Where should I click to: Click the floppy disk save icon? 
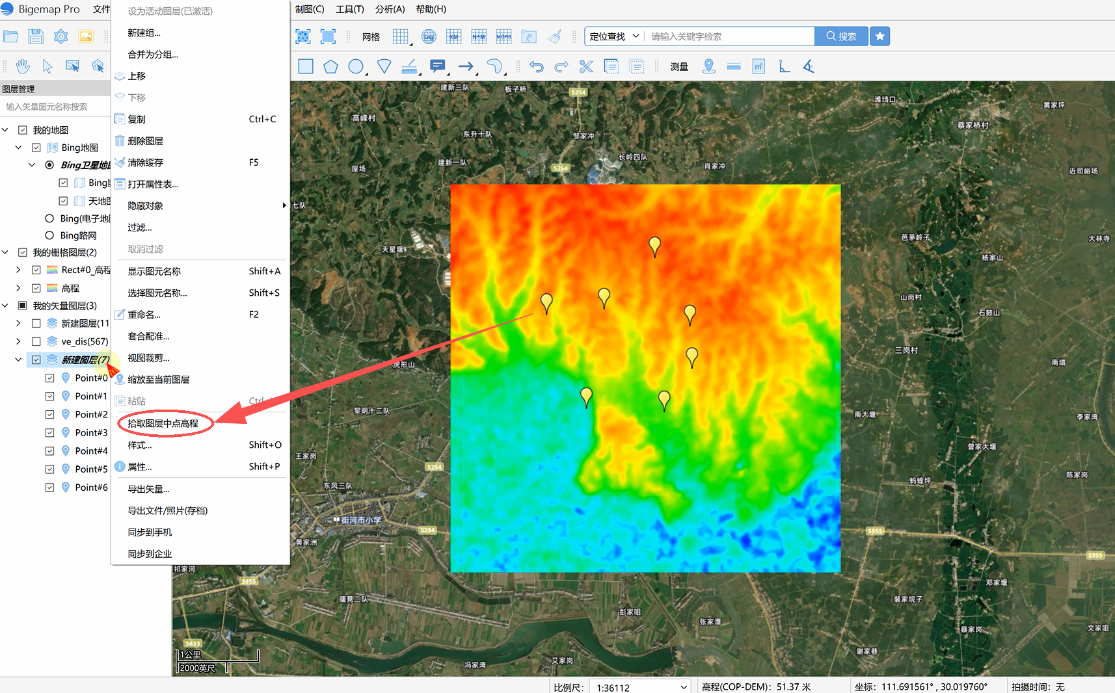[36, 36]
